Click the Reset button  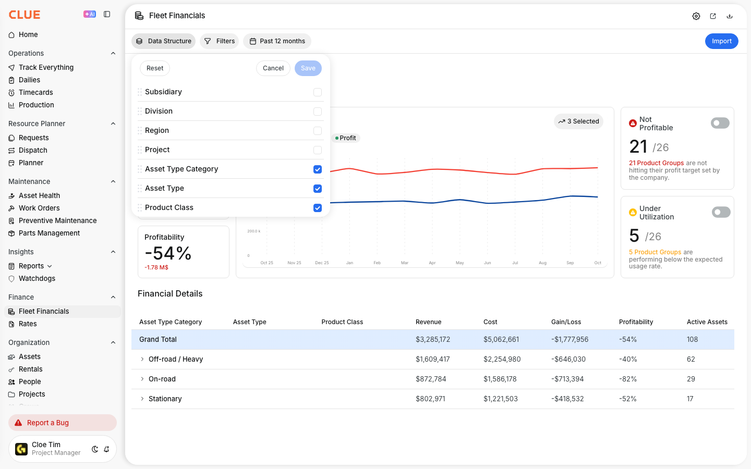tap(155, 68)
